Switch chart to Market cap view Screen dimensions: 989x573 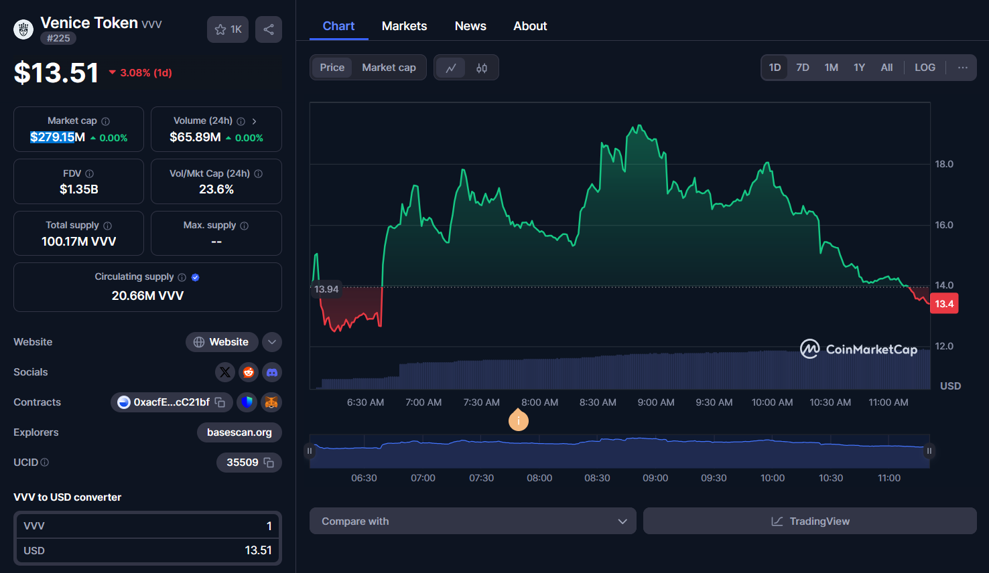pos(389,67)
